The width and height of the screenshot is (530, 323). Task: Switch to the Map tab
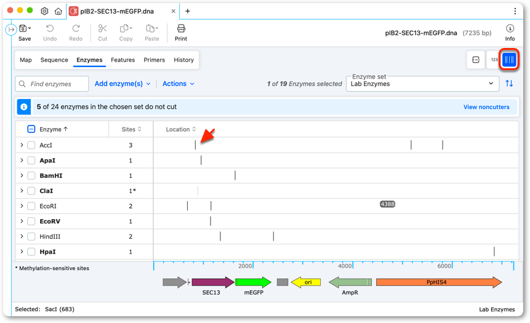click(26, 60)
